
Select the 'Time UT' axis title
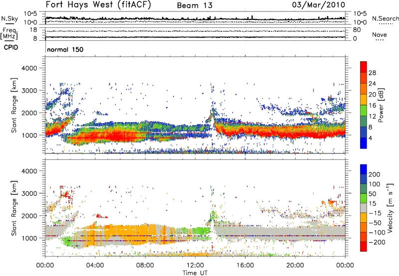[195, 273]
